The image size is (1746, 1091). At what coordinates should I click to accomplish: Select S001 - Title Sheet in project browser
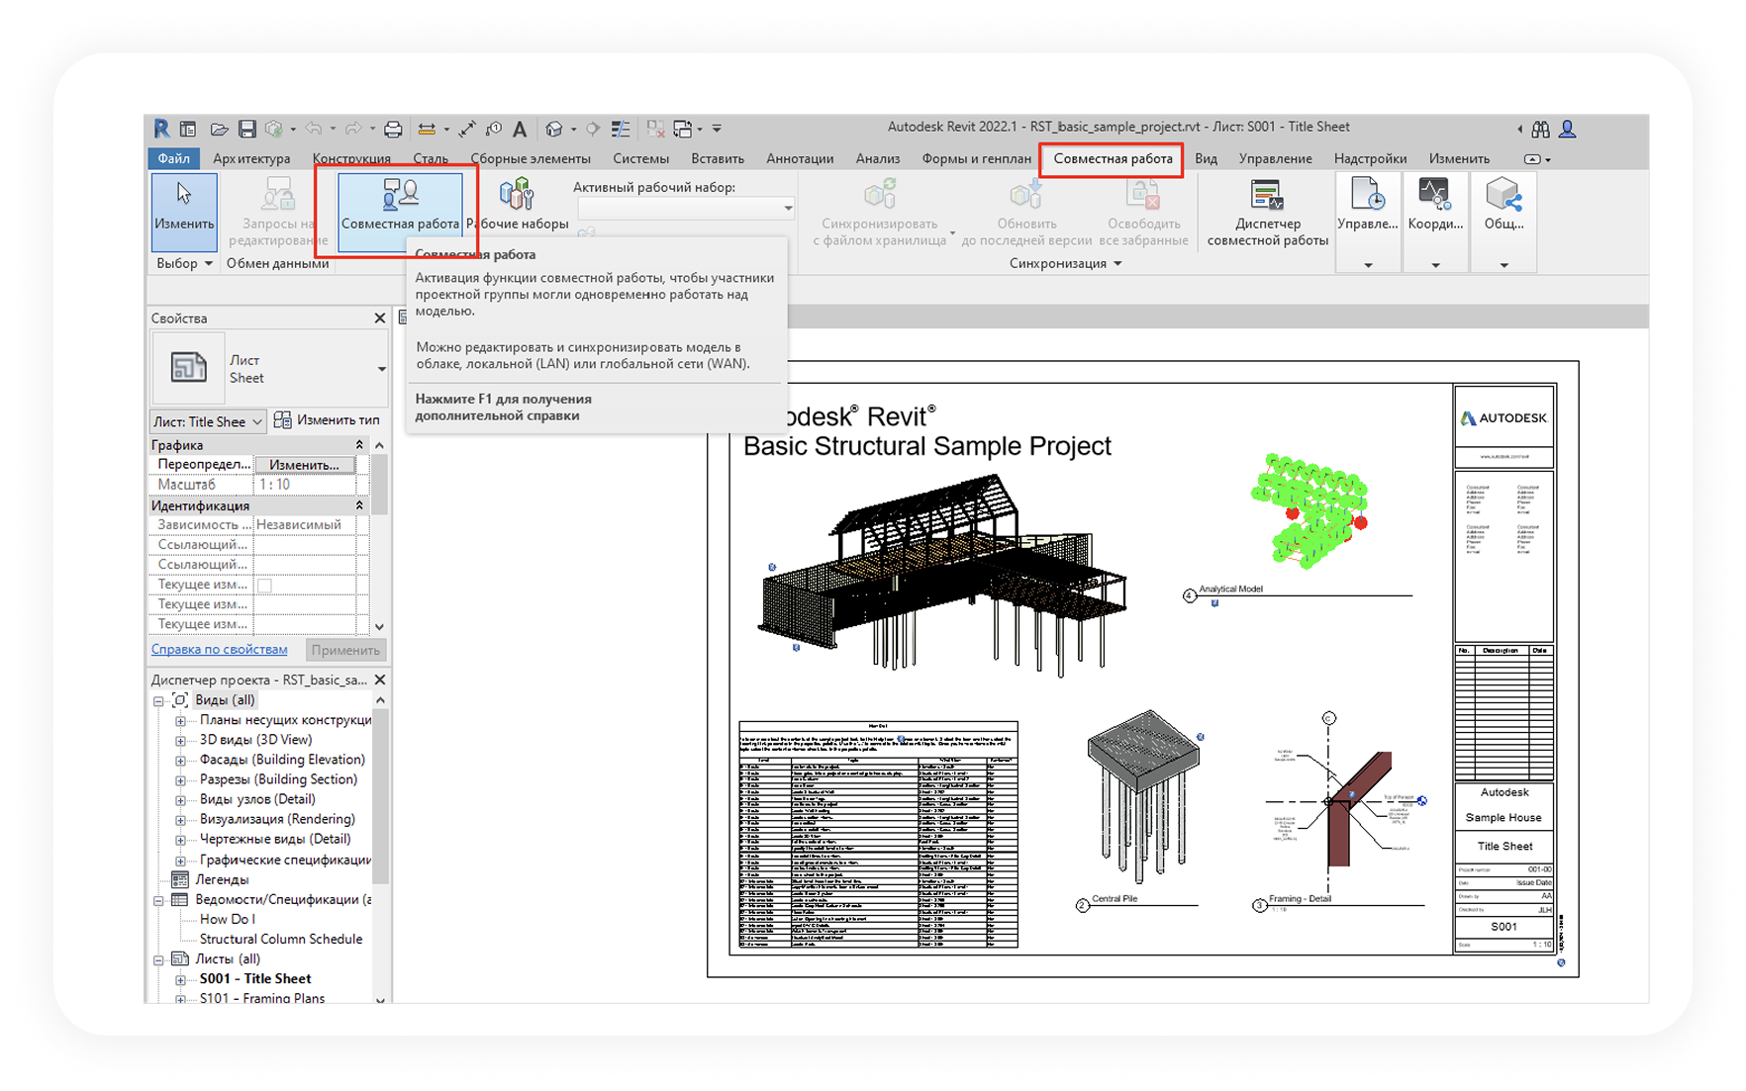[255, 978]
